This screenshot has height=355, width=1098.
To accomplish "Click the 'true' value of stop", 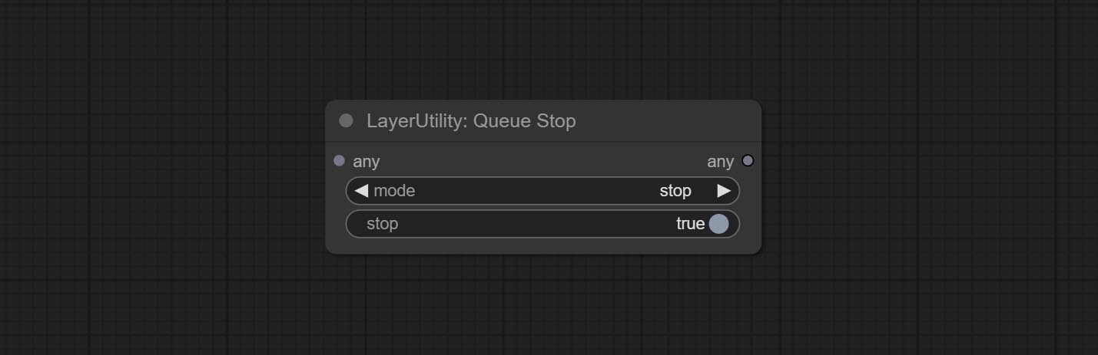I will coord(690,224).
